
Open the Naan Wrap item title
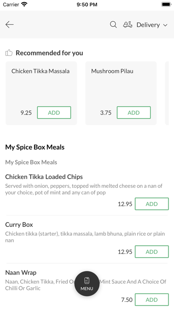(x=21, y=273)
